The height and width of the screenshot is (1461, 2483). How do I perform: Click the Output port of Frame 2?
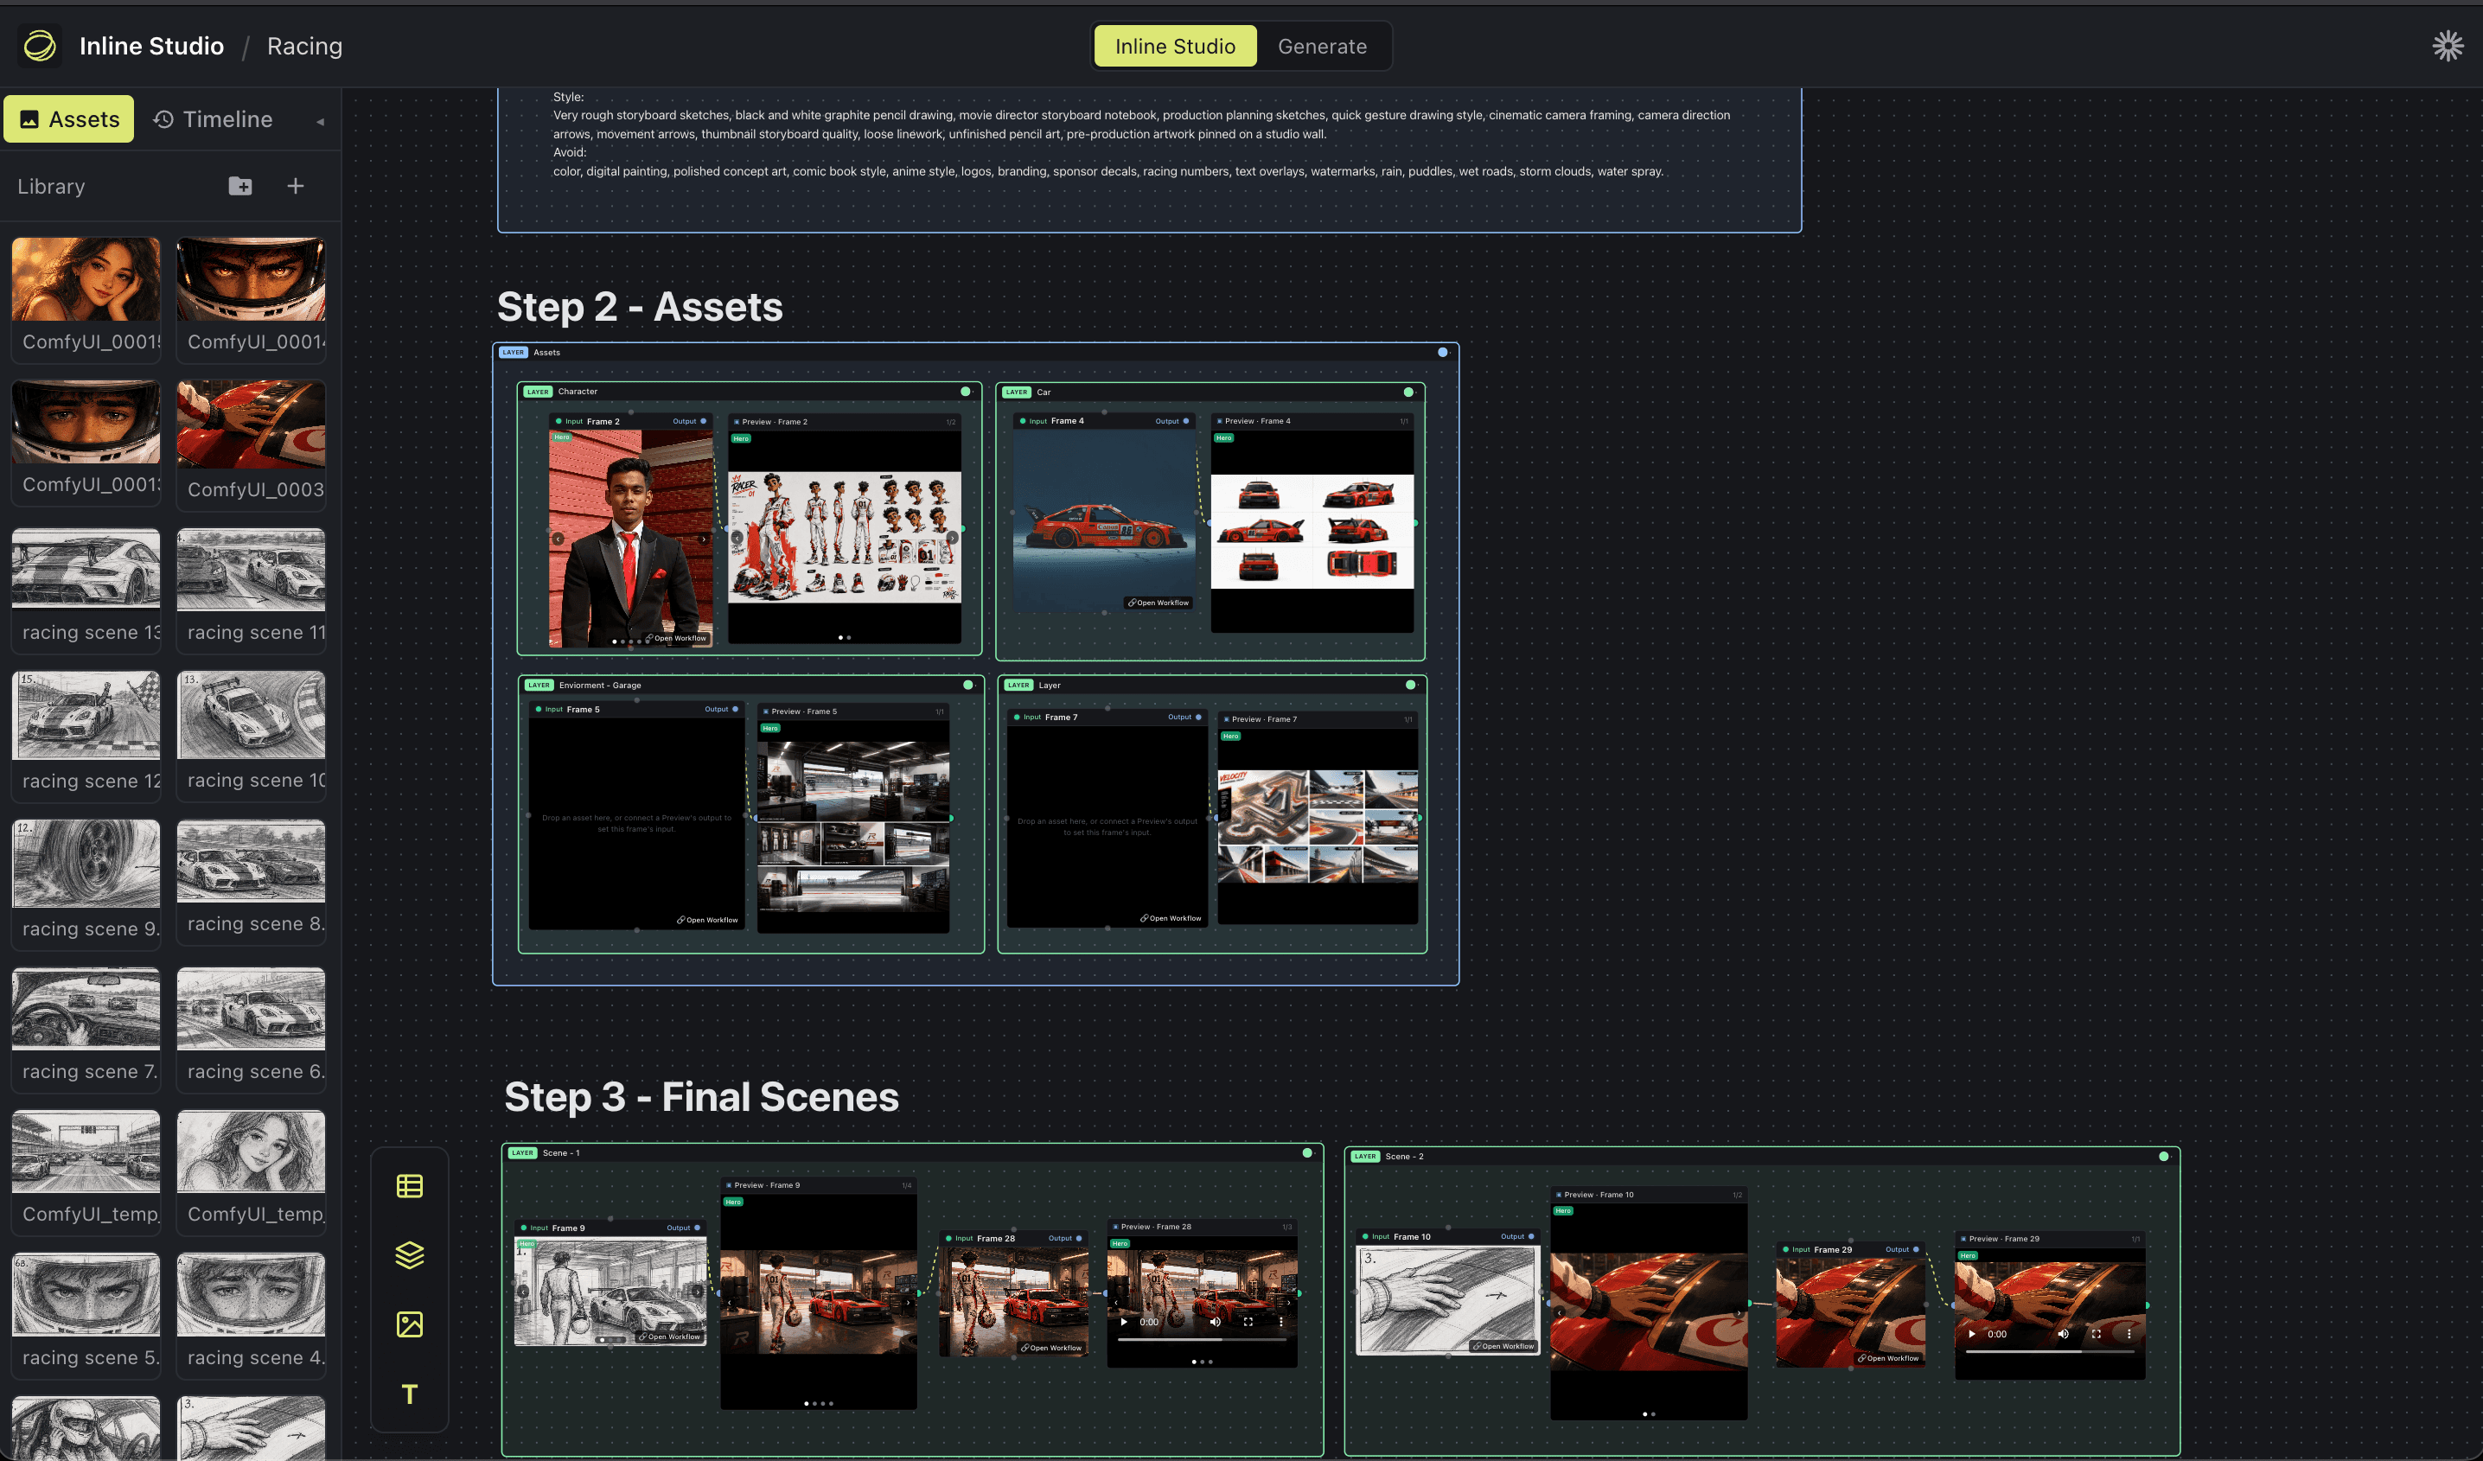click(703, 421)
